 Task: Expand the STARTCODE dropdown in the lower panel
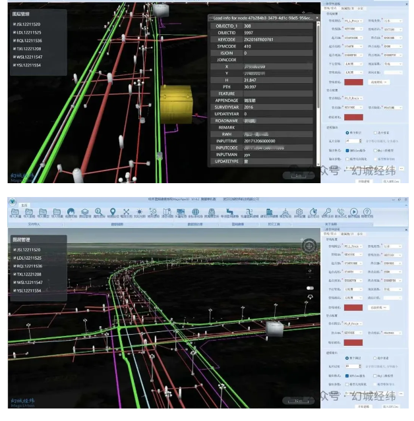353,263
